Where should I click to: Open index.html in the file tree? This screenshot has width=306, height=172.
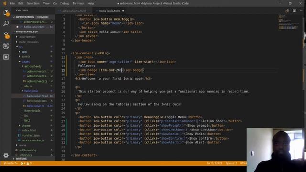33,130
